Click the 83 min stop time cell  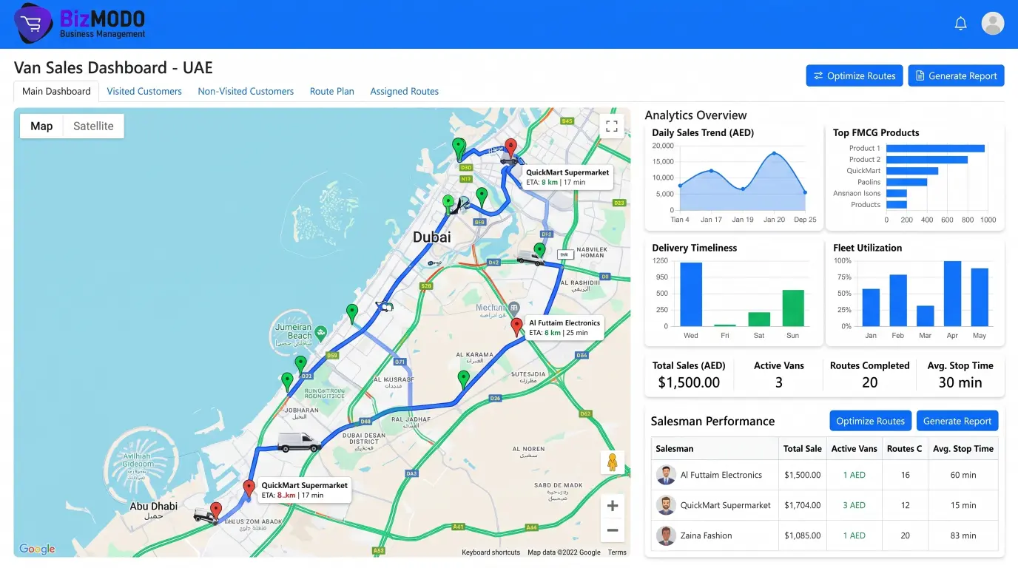point(963,535)
